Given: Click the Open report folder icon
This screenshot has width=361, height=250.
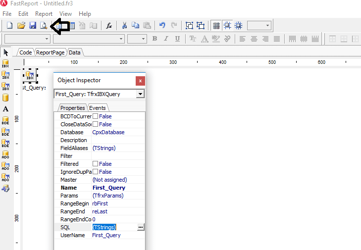Looking at the screenshot, I should point(21,25).
